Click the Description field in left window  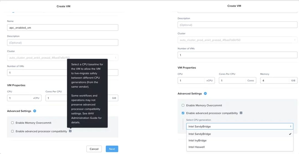63,42
